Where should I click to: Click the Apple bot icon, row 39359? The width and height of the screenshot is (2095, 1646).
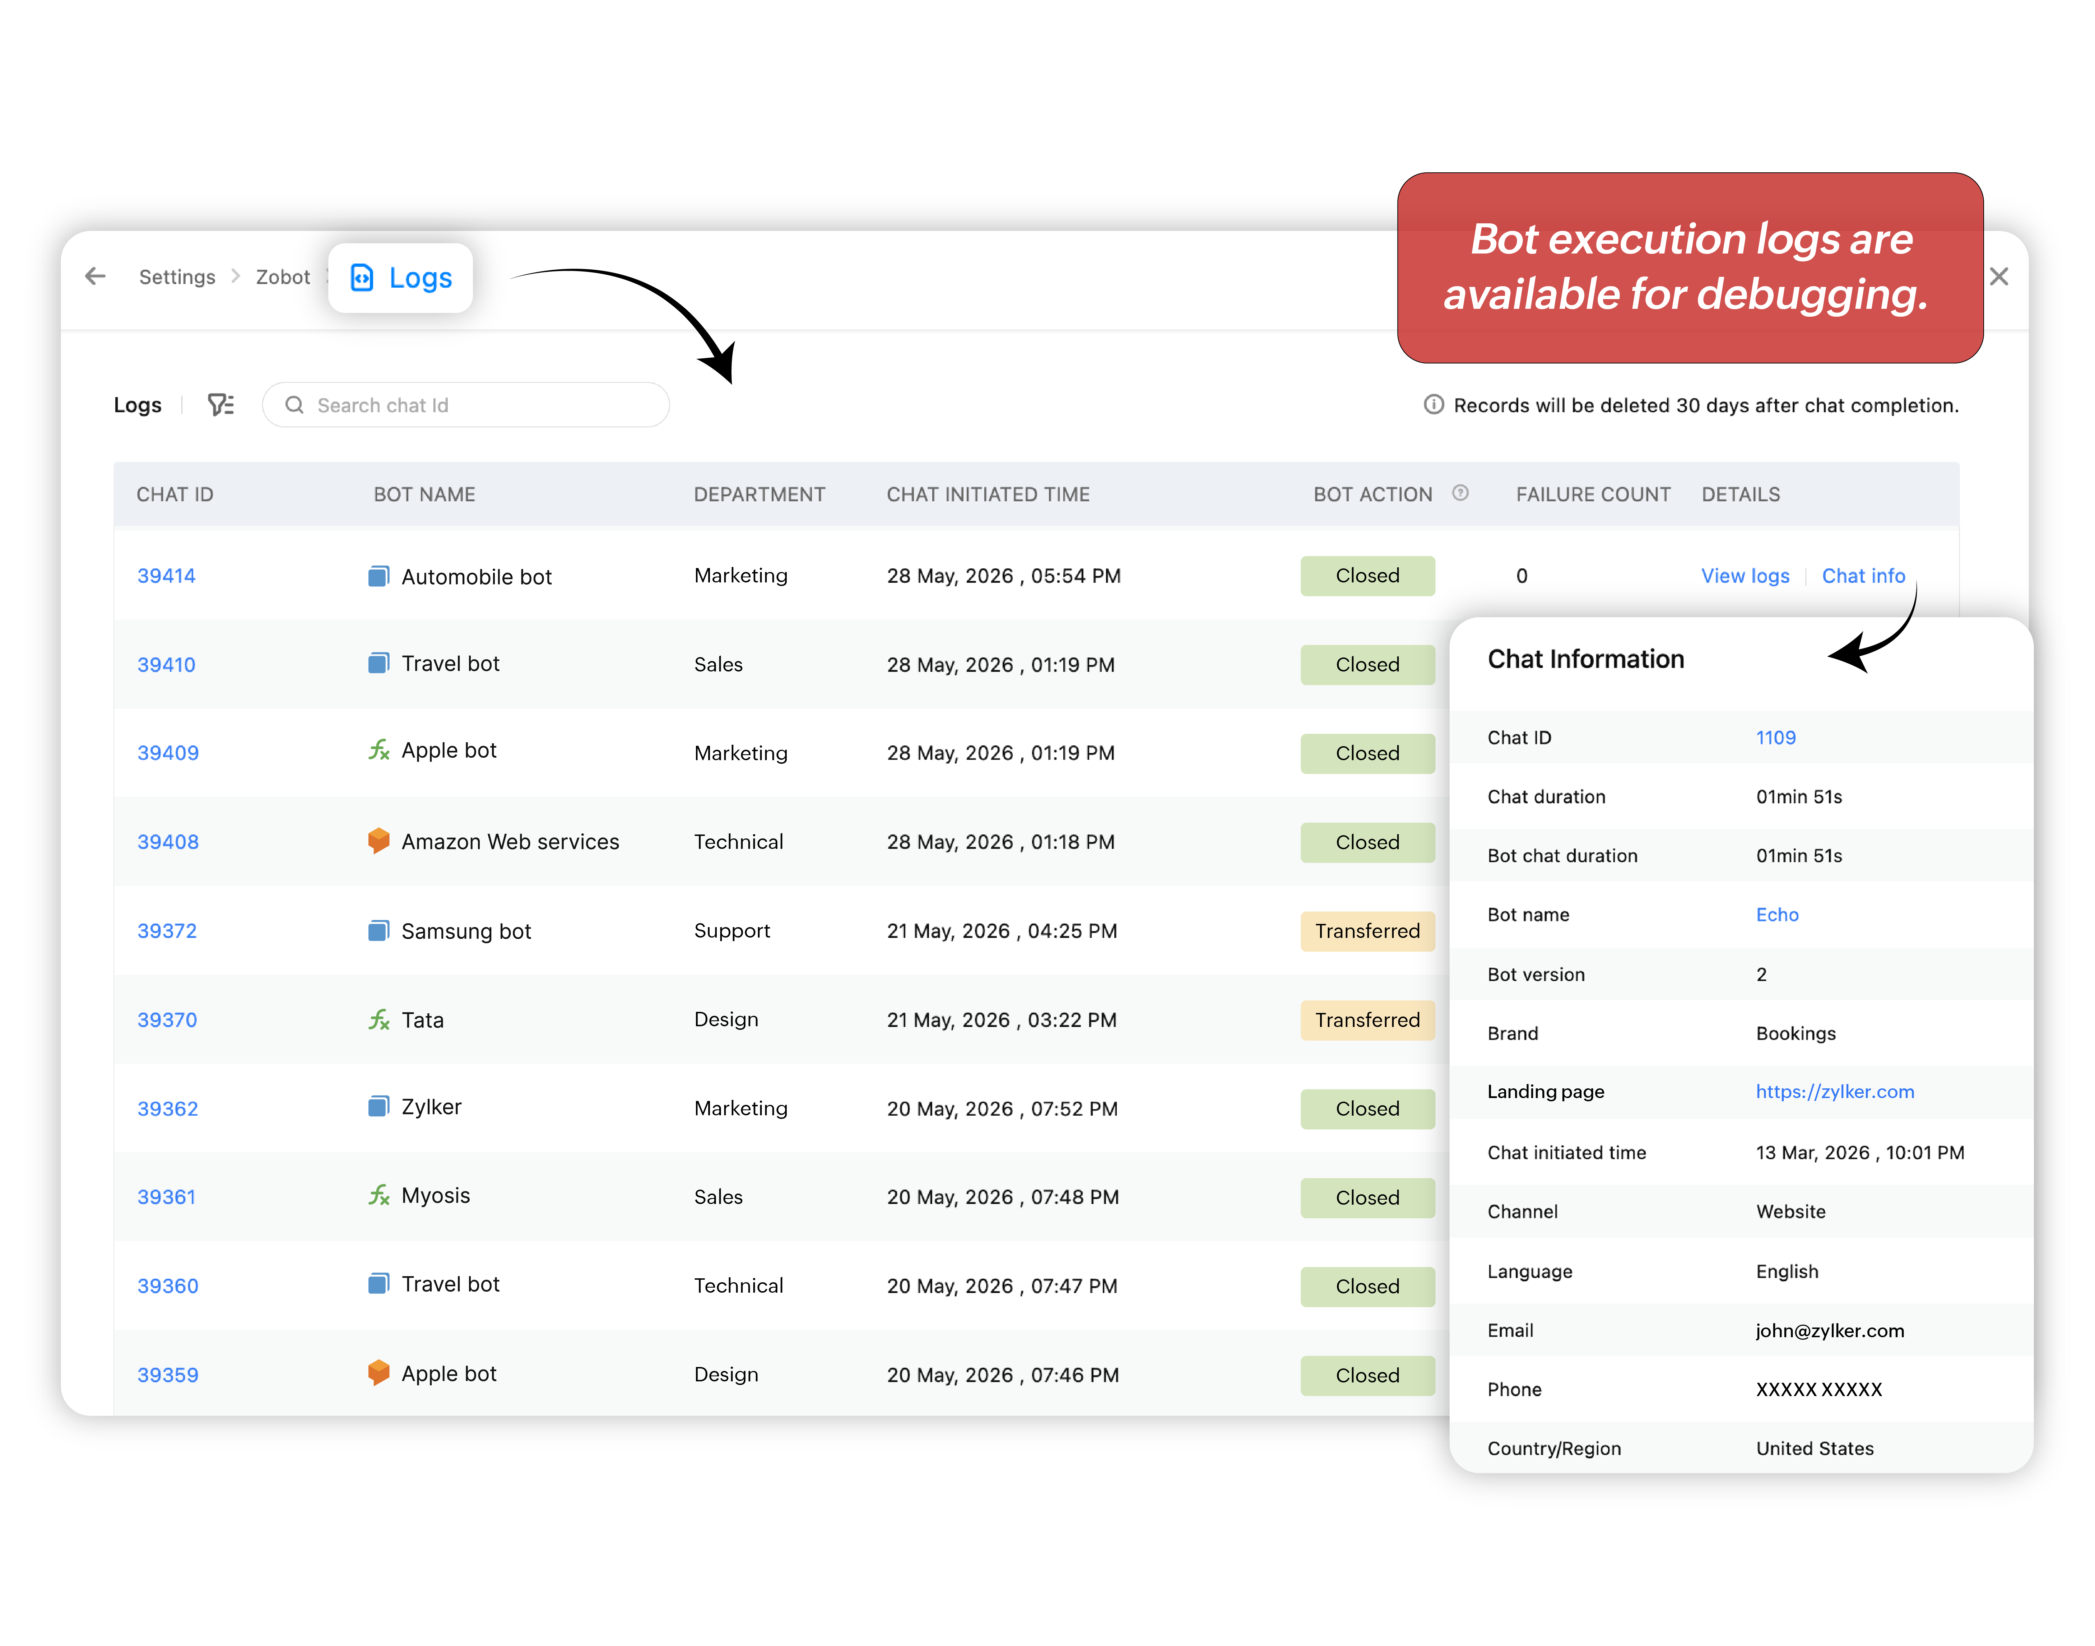(379, 1372)
